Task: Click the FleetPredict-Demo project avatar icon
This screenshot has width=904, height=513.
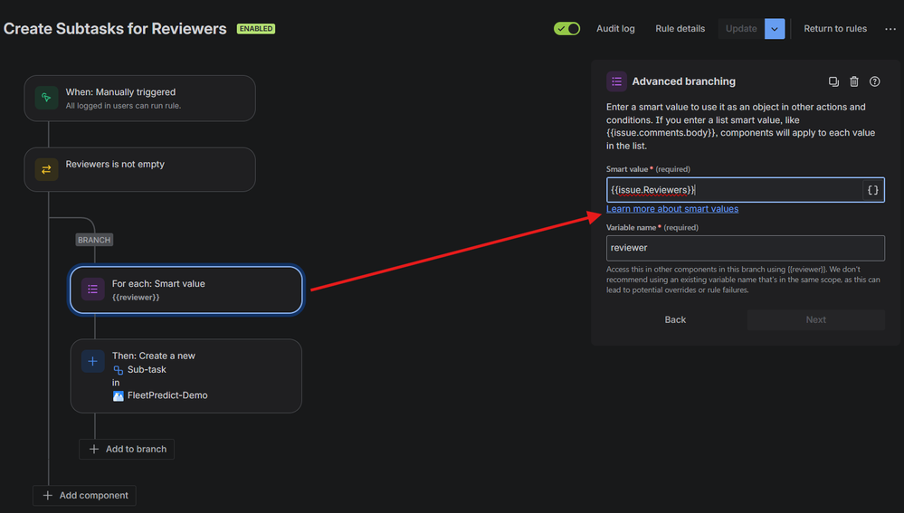Action: pyautogui.click(x=119, y=396)
